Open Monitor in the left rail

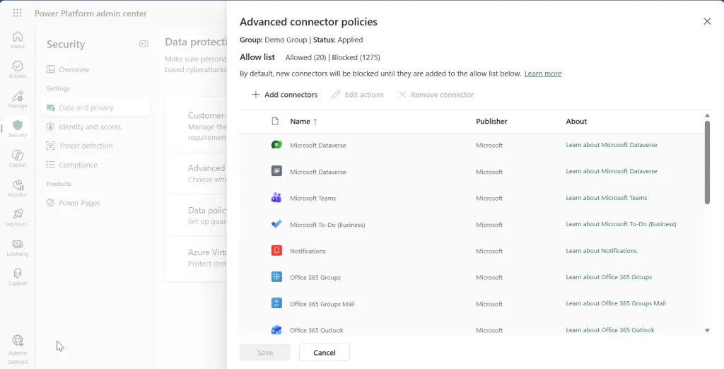18,188
